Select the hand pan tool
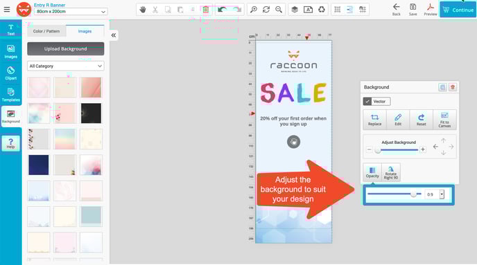This screenshot has height=265, width=477. coord(143,10)
